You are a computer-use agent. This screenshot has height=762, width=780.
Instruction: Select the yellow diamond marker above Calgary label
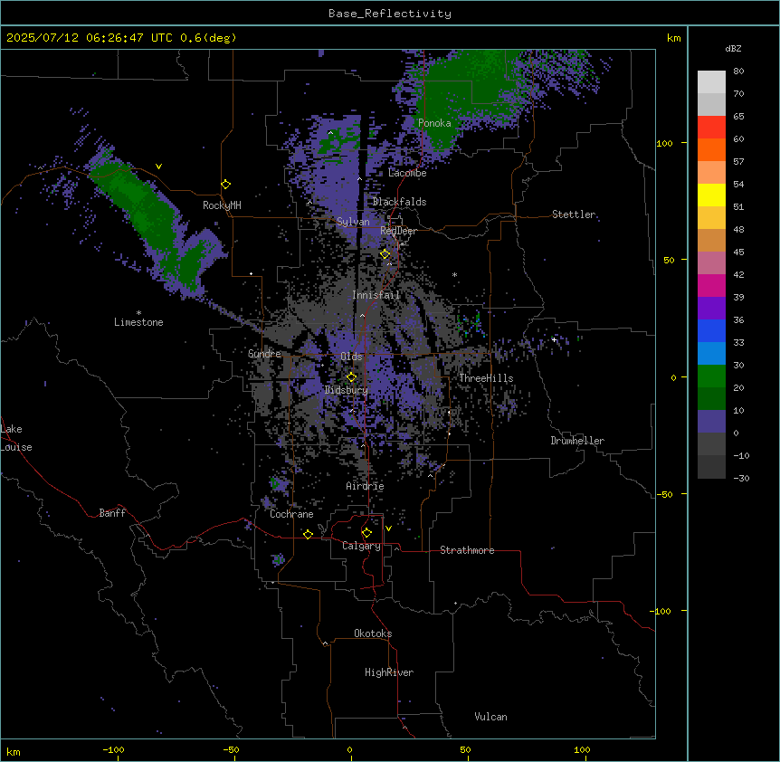tap(366, 533)
